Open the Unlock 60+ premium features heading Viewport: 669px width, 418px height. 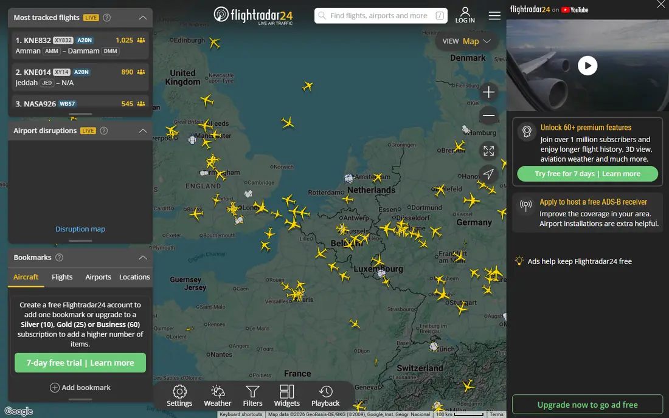[586, 128]
